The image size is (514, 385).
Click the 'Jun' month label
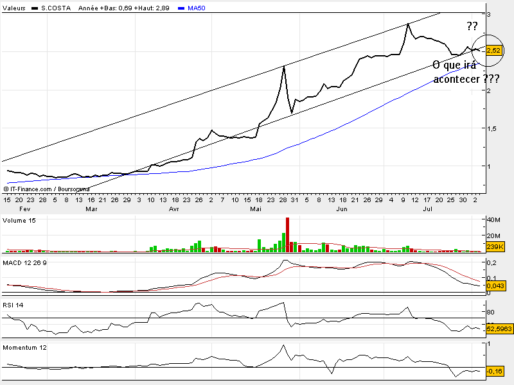click(342, 209)
